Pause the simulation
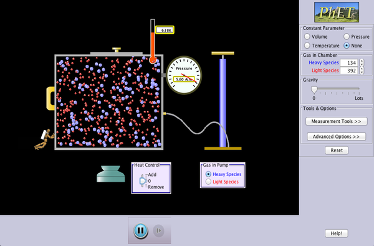The width and height of the screenshot is (374, 246). (141, 230)
